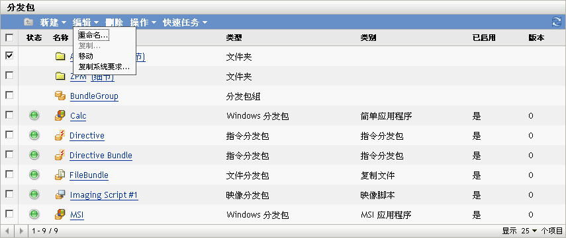Click the MSI Windows bundle icon
Screen dimensions: 566x238
[60, 214]
